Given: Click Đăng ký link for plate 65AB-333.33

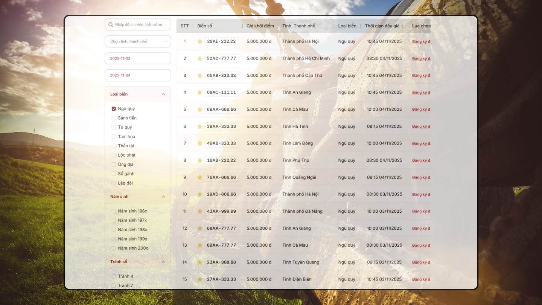Looking at the screenshot, I should (421, 76).
